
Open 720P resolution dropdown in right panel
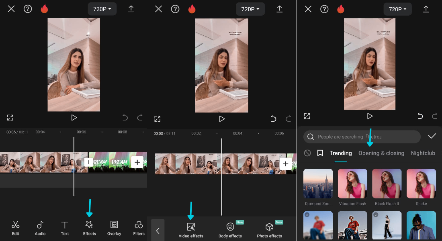[x=397, y=9]
